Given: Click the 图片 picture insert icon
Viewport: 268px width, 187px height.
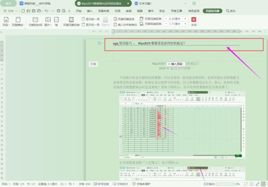Looking at the screenshot, I should tap(48, 20).
